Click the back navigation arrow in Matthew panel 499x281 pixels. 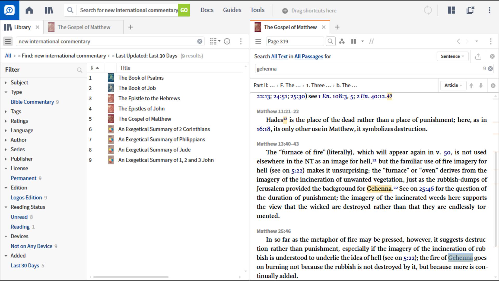coord(458,41)
